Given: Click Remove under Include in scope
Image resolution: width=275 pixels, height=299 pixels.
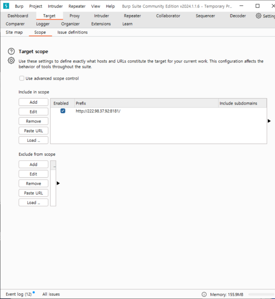Looking at the screenshot, I should (33, 121).
